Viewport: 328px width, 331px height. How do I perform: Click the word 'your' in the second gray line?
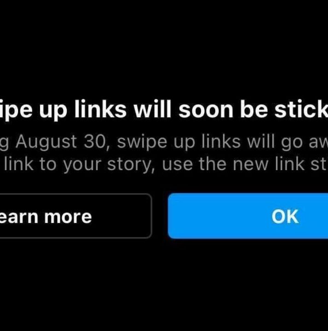82,165
